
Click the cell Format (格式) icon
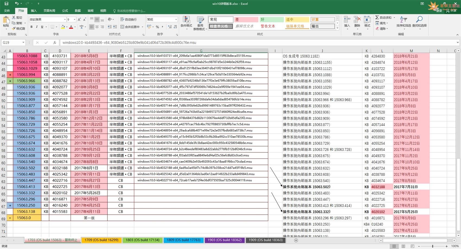click(367, 20)
